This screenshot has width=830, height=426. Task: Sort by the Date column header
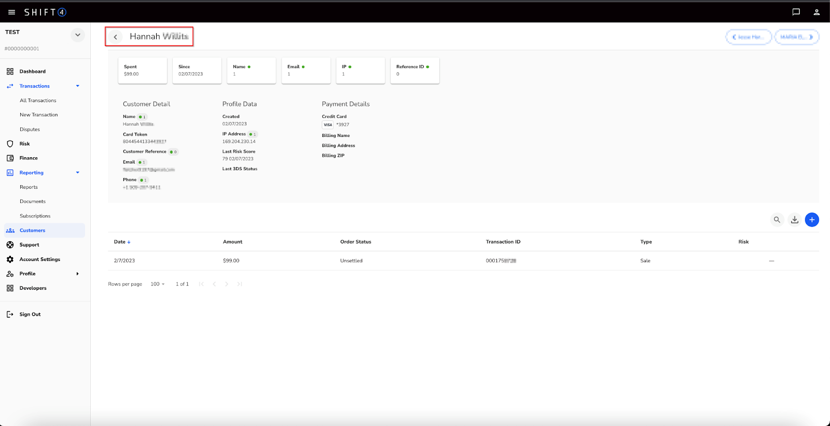point(120,242)
